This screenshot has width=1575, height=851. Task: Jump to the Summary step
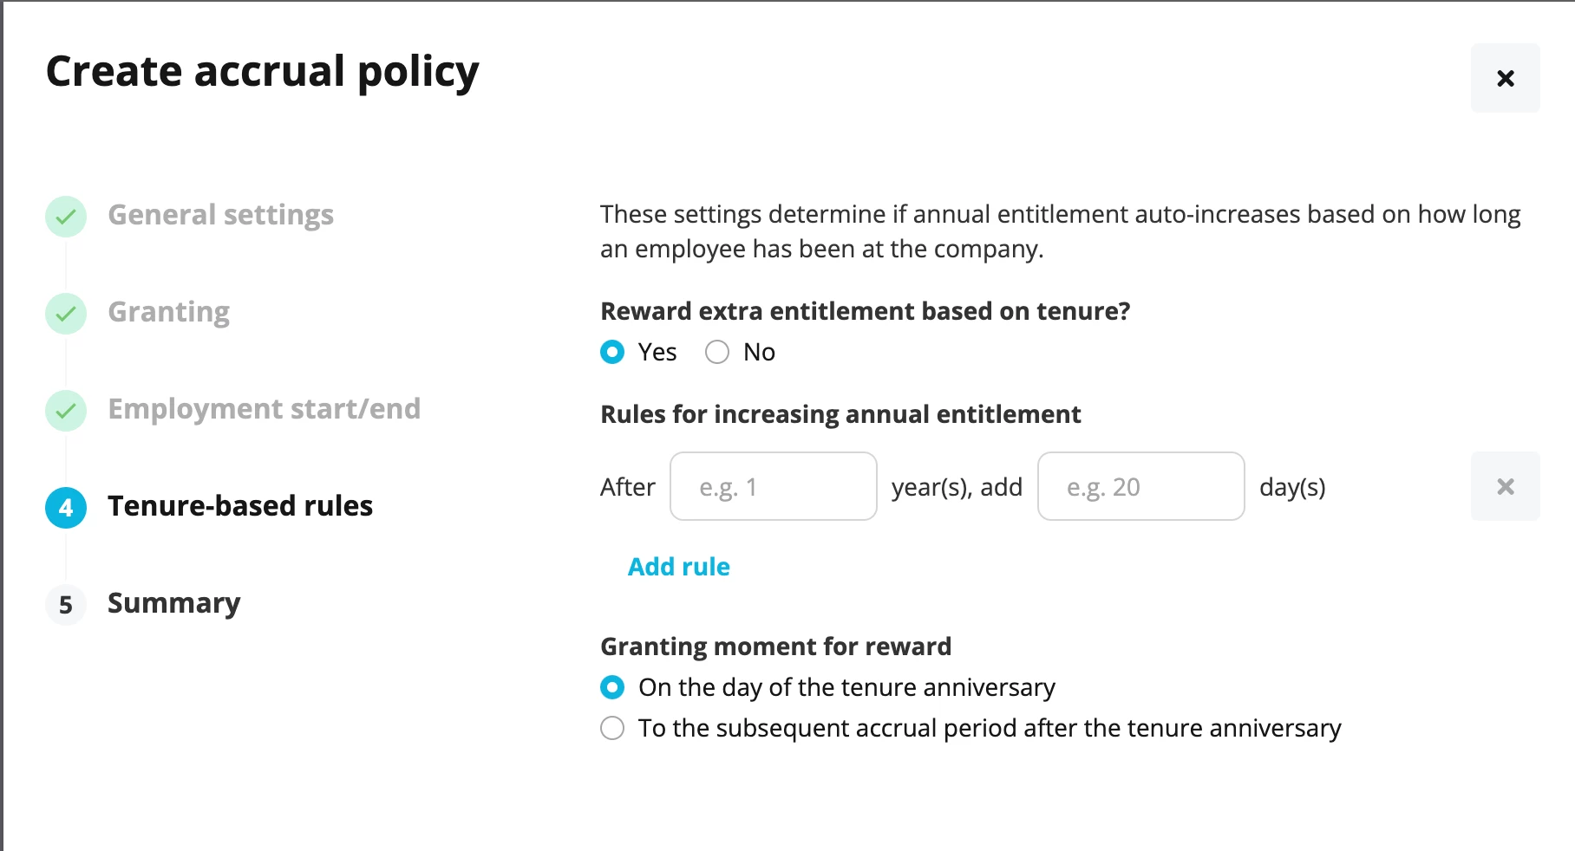[x=173, y=603]
